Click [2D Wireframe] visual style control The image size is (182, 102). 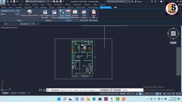click(12, 28)
